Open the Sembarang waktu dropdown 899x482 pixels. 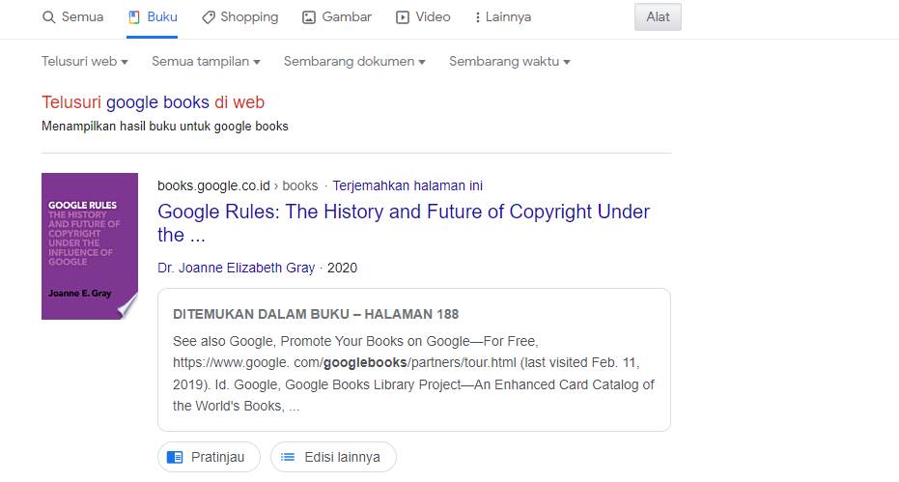point(510,62)
